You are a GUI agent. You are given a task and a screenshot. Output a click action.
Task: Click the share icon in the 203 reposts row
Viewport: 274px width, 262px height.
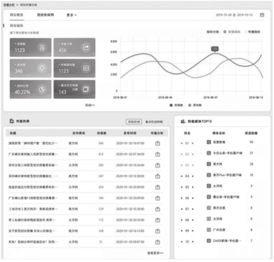[x=158, y=187]
